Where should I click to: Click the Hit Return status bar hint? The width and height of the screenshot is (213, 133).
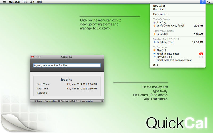pyautogui.click(x=63, y=101)
